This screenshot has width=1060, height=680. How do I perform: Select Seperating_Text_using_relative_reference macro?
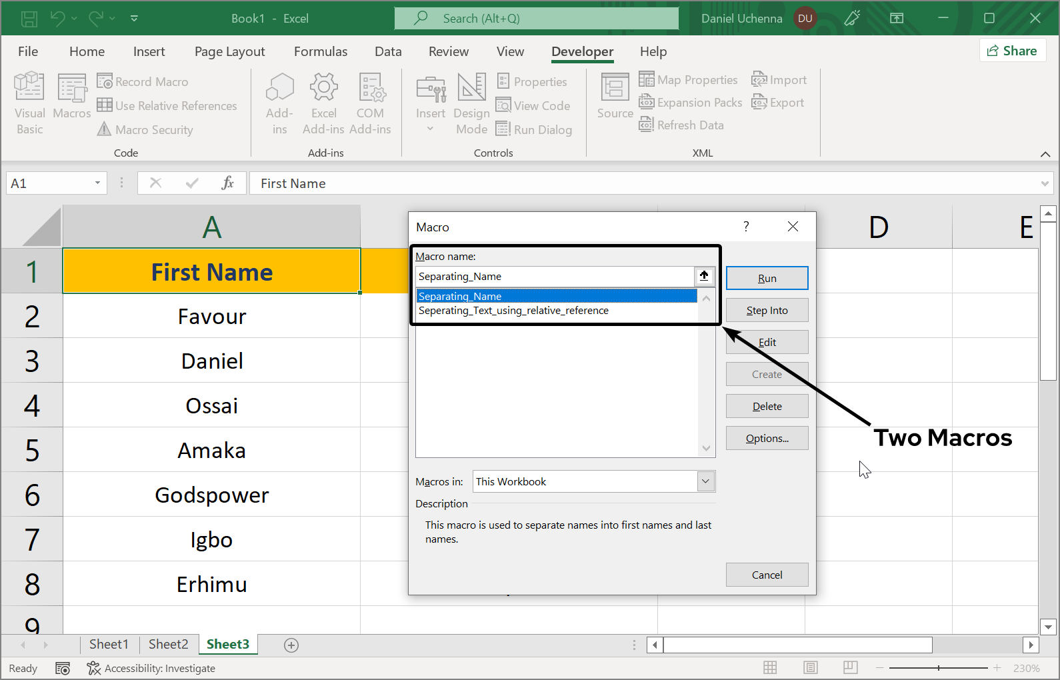tap(513, 311)
